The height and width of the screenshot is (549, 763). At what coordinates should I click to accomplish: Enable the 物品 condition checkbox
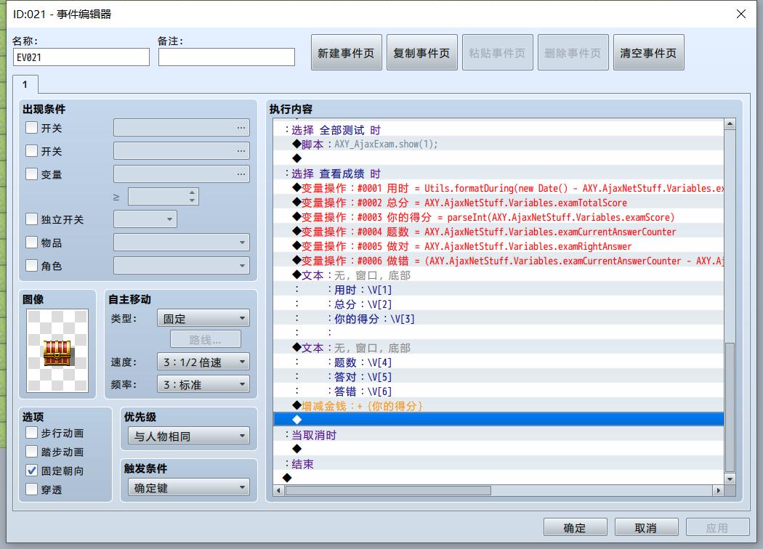coord(32,242)
